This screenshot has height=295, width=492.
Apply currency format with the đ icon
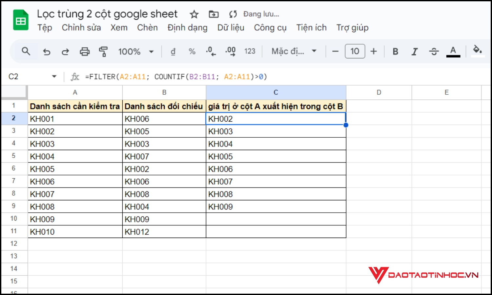click(x=173, y=51)
